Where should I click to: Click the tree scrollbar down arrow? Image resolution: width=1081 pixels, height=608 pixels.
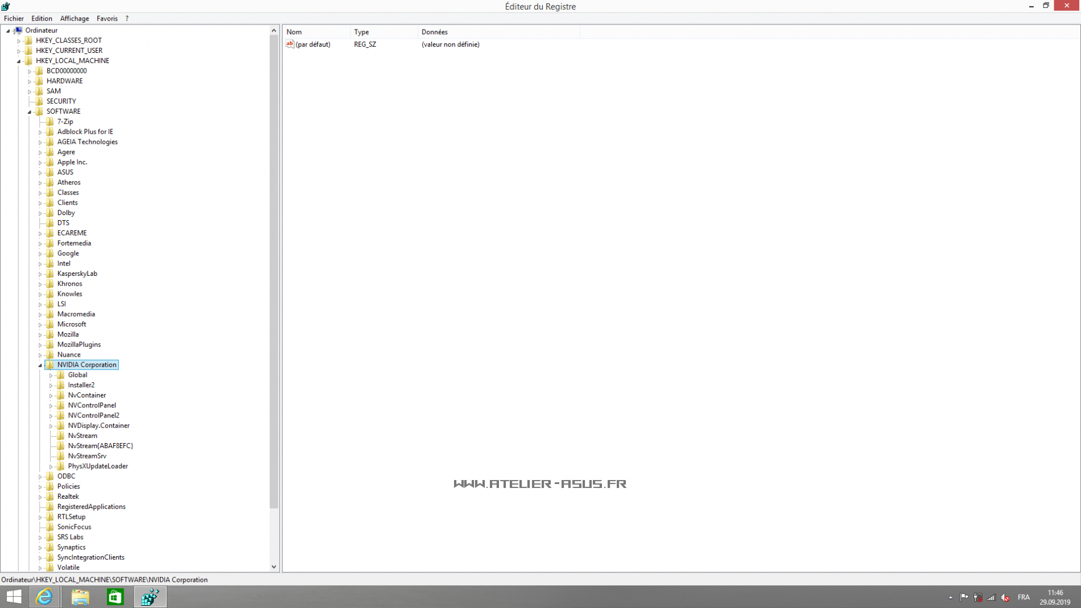[274, 566]
